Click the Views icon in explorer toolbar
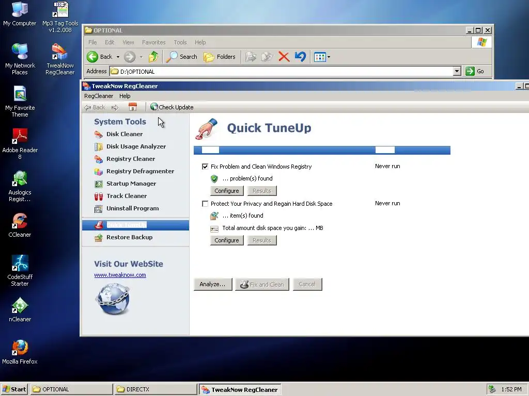This screenshot has width=529, height=396. pos(319,57)
